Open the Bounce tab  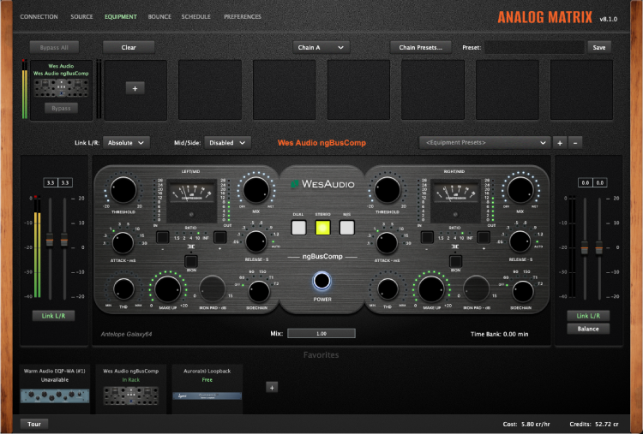159,16
